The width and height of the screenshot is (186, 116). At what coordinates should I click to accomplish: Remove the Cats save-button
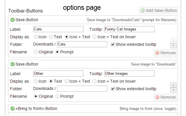click(x=165, y=53)
